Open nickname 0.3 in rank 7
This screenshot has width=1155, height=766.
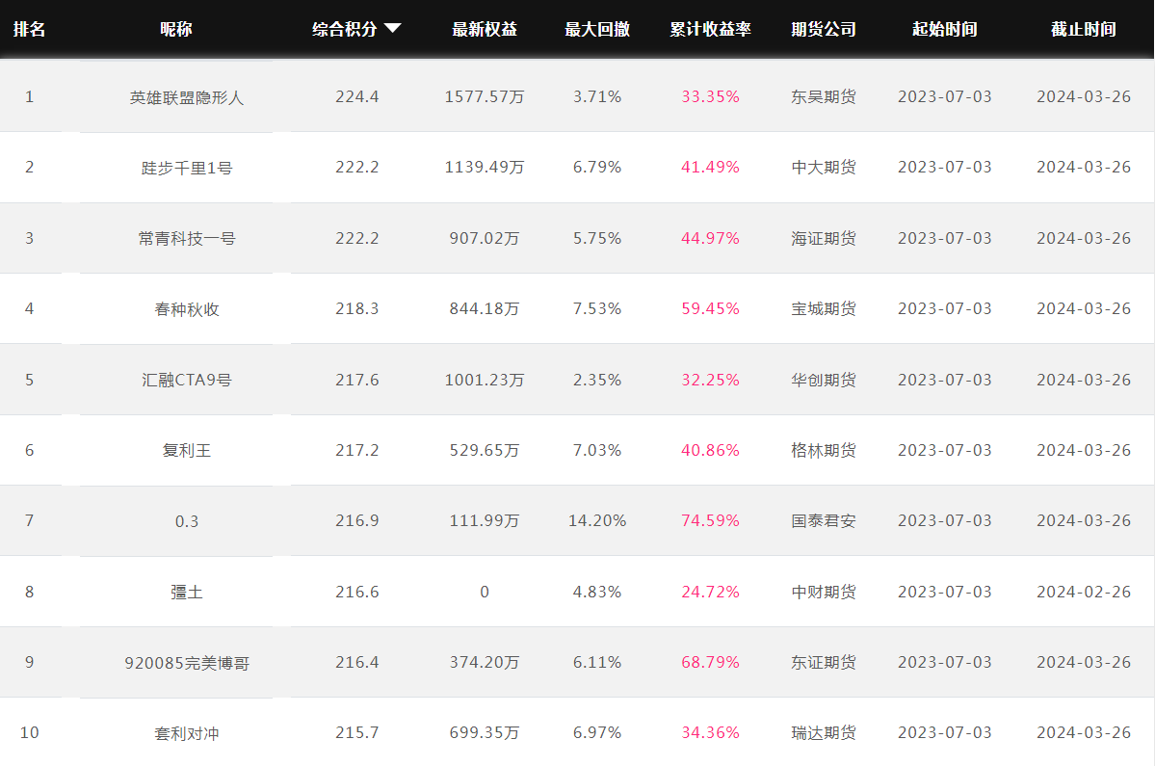coord(186,521)
